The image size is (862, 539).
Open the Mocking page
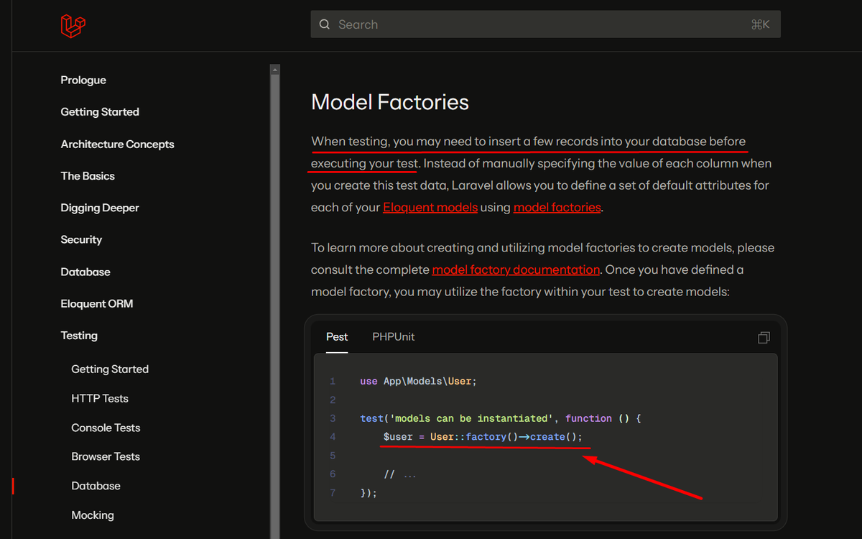click(93, 515)
